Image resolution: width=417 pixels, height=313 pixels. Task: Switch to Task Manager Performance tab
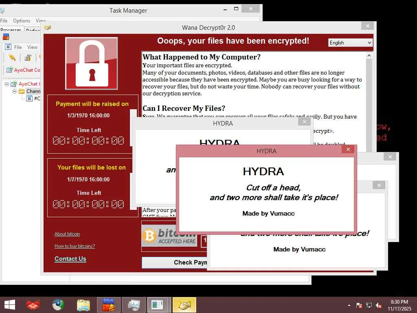(33, 29)
